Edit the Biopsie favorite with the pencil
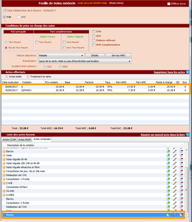192x222 pixels. tap(175, 215)
